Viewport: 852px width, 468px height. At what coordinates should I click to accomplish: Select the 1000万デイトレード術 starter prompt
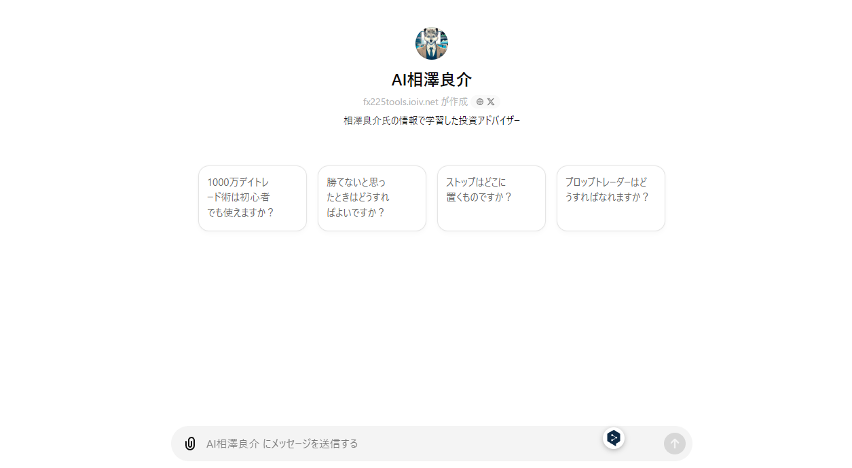tap(253, 198)
